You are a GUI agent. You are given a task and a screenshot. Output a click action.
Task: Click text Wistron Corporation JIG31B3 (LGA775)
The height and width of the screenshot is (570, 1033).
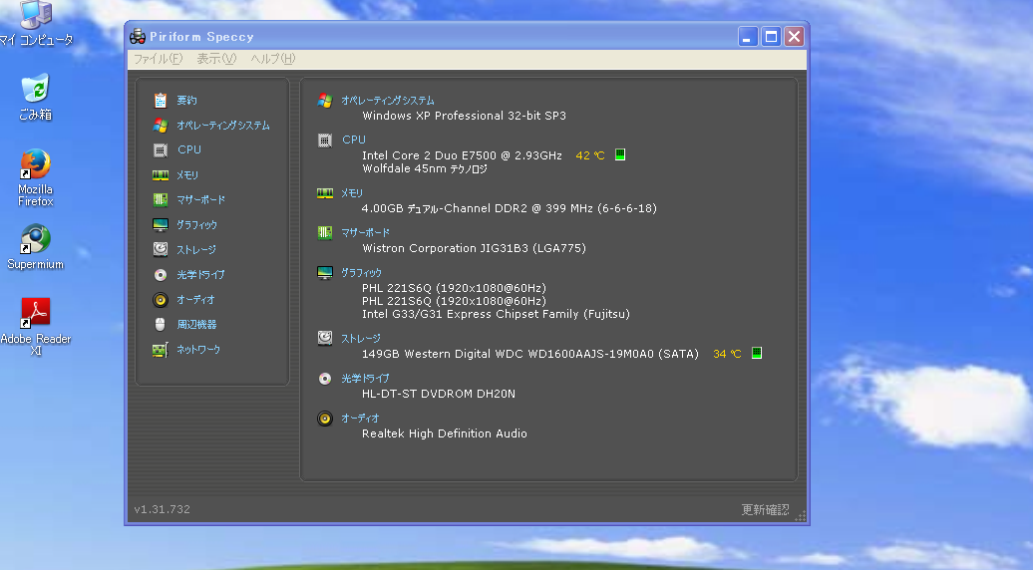coord(475,248)
